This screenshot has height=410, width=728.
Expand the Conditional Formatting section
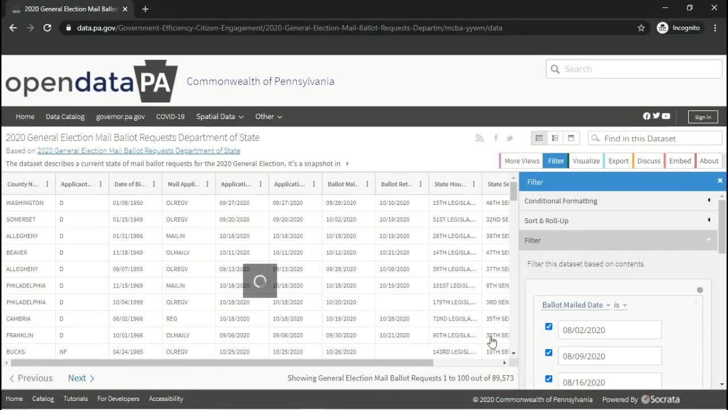pyautogui.click(x=618, y=200)
